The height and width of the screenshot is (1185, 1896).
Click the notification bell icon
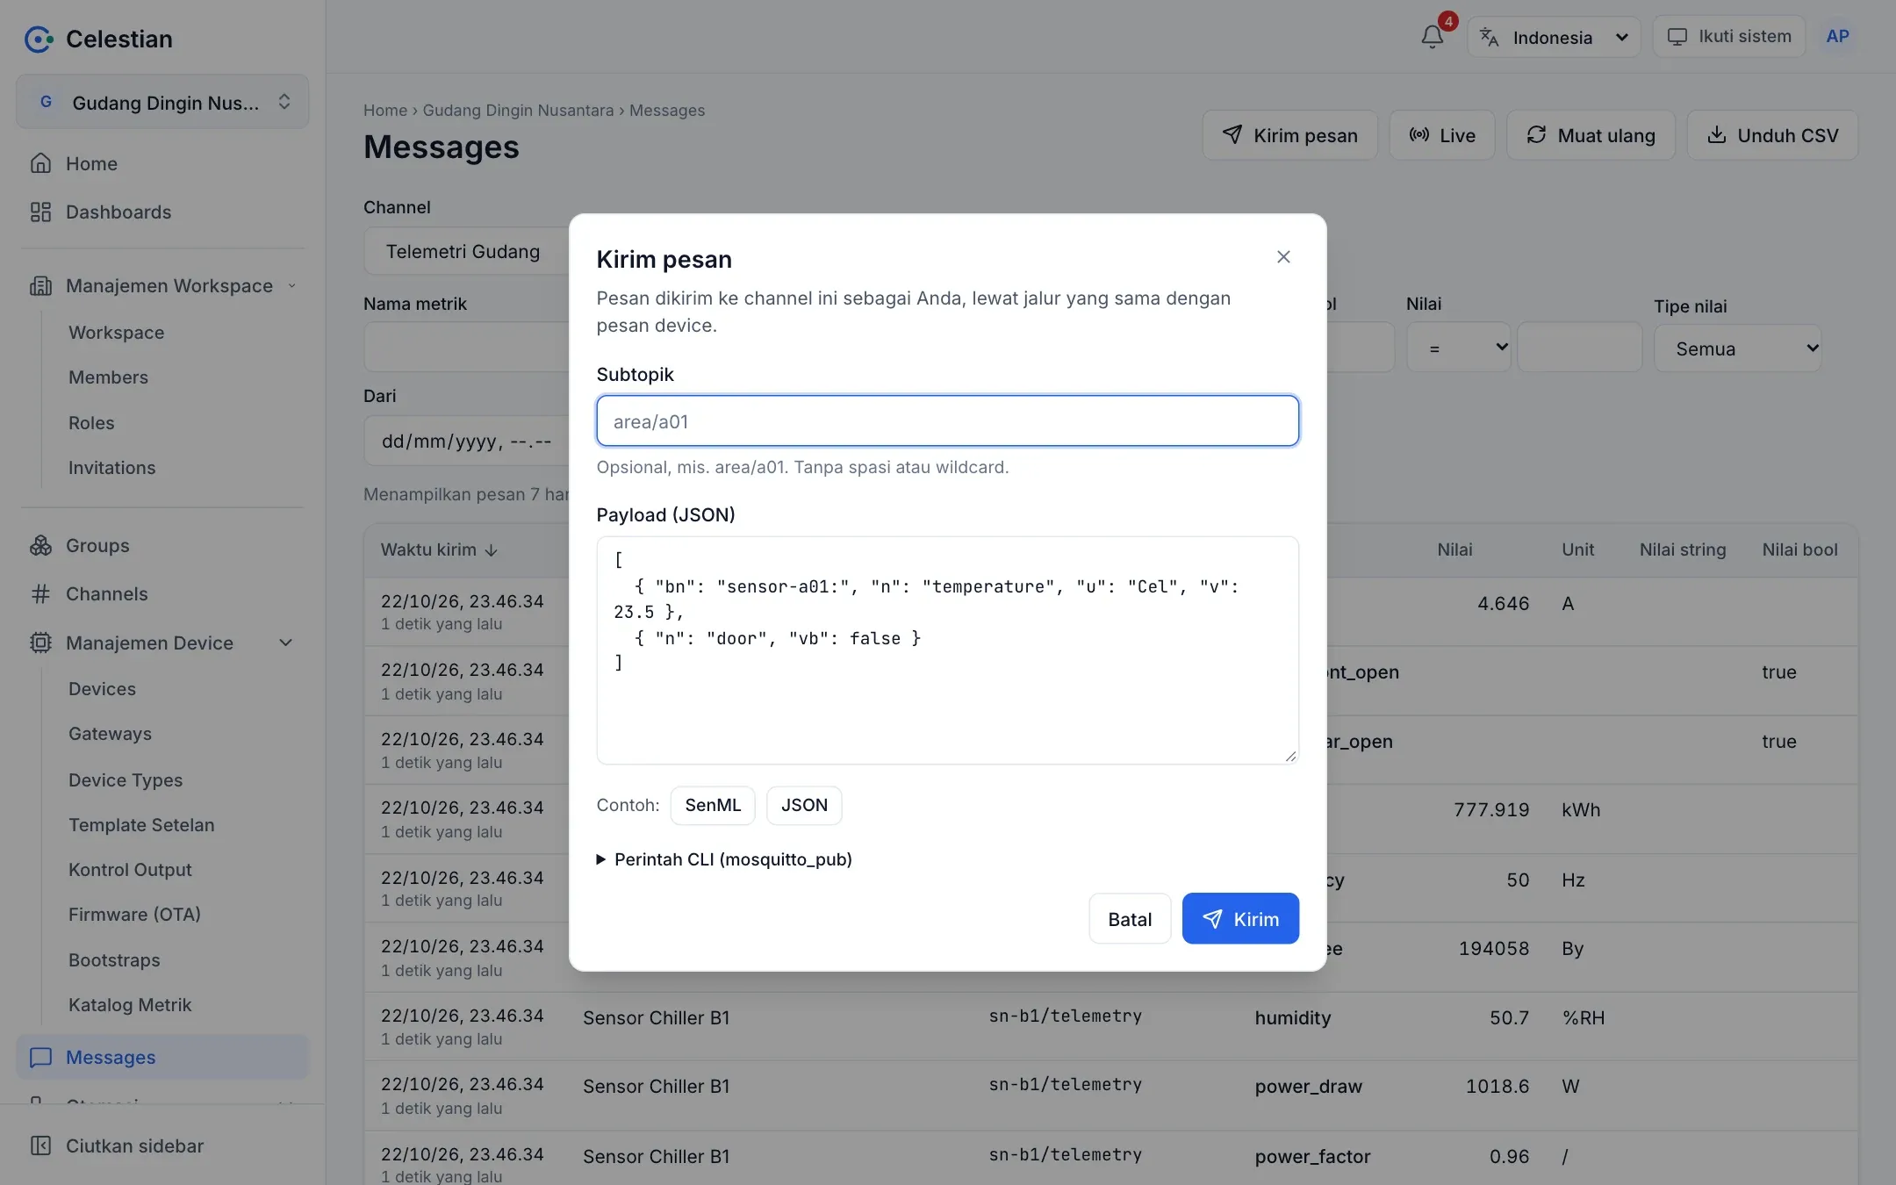(1433, 37)
